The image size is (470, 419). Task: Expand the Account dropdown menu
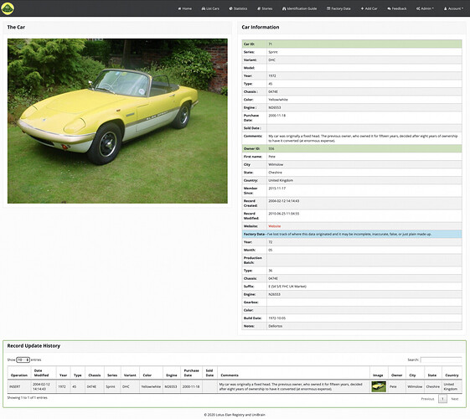(x=453, y=8)
